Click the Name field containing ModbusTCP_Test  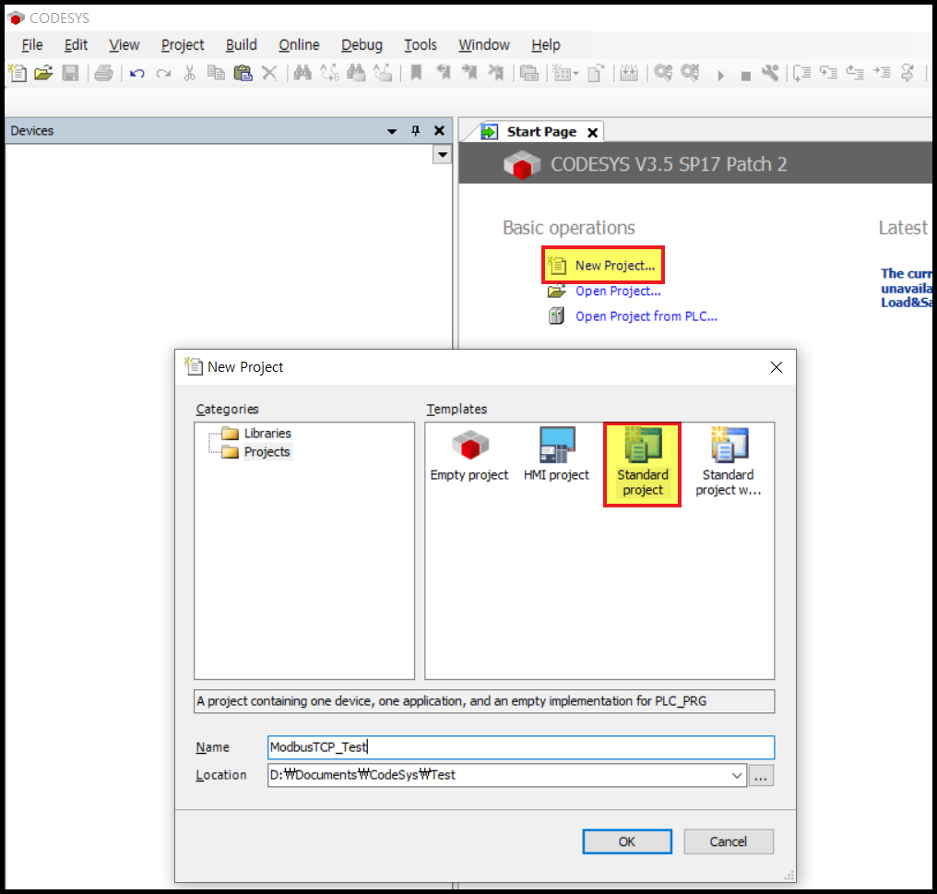520,747
